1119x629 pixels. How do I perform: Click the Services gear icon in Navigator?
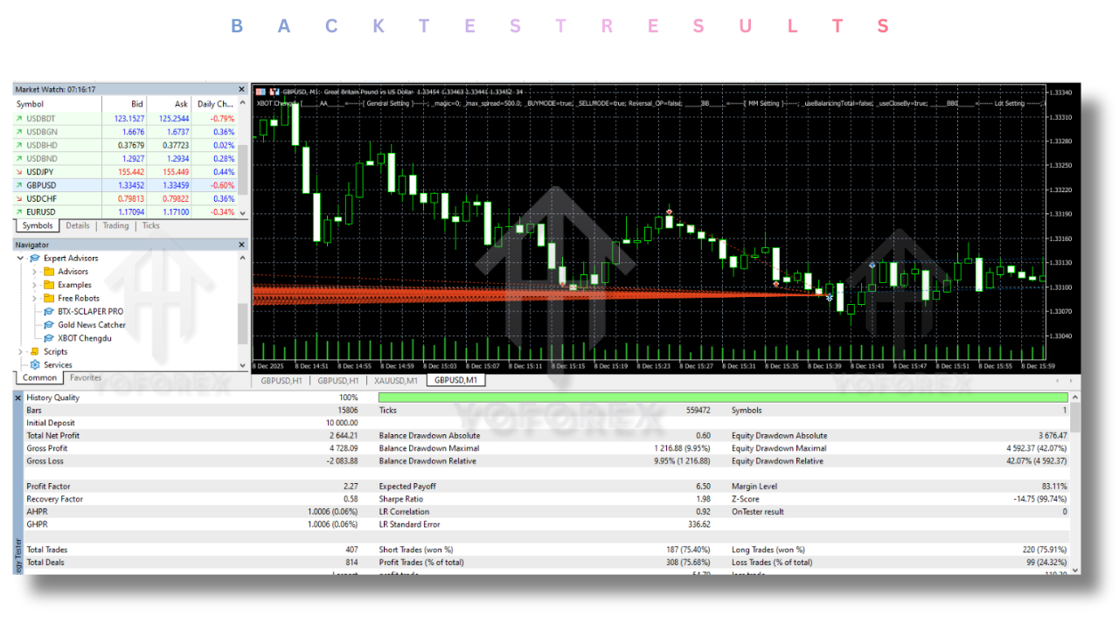(35, 365)
